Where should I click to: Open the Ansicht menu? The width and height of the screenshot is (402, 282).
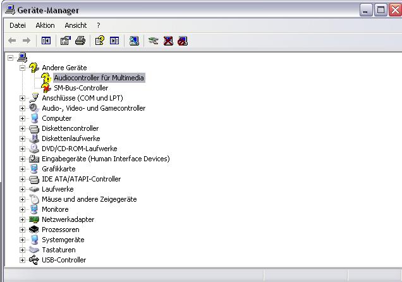76,25
